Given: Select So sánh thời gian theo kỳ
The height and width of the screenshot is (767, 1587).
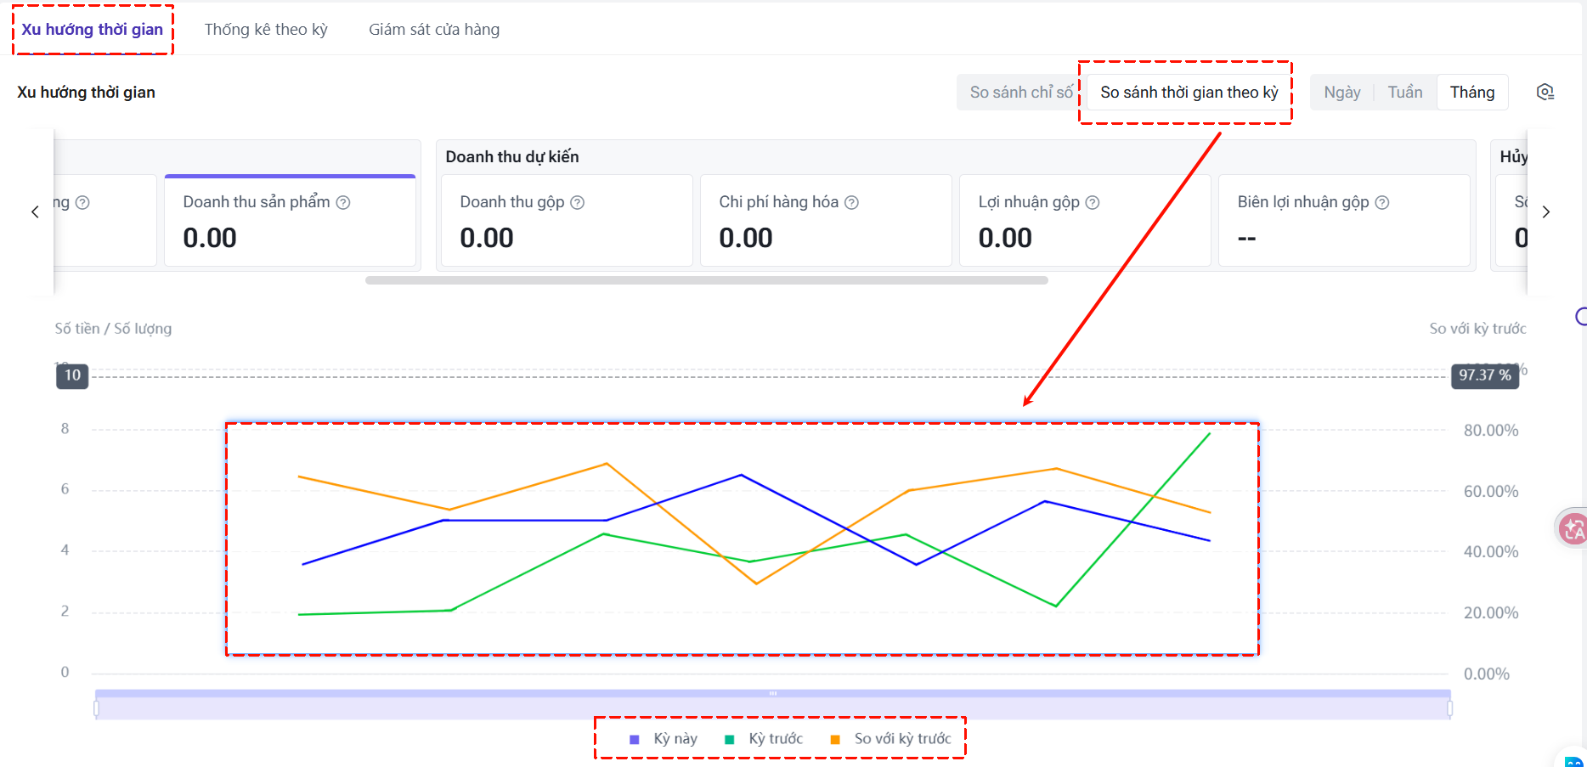Looking at the screenshot, I should (1189, 93).
